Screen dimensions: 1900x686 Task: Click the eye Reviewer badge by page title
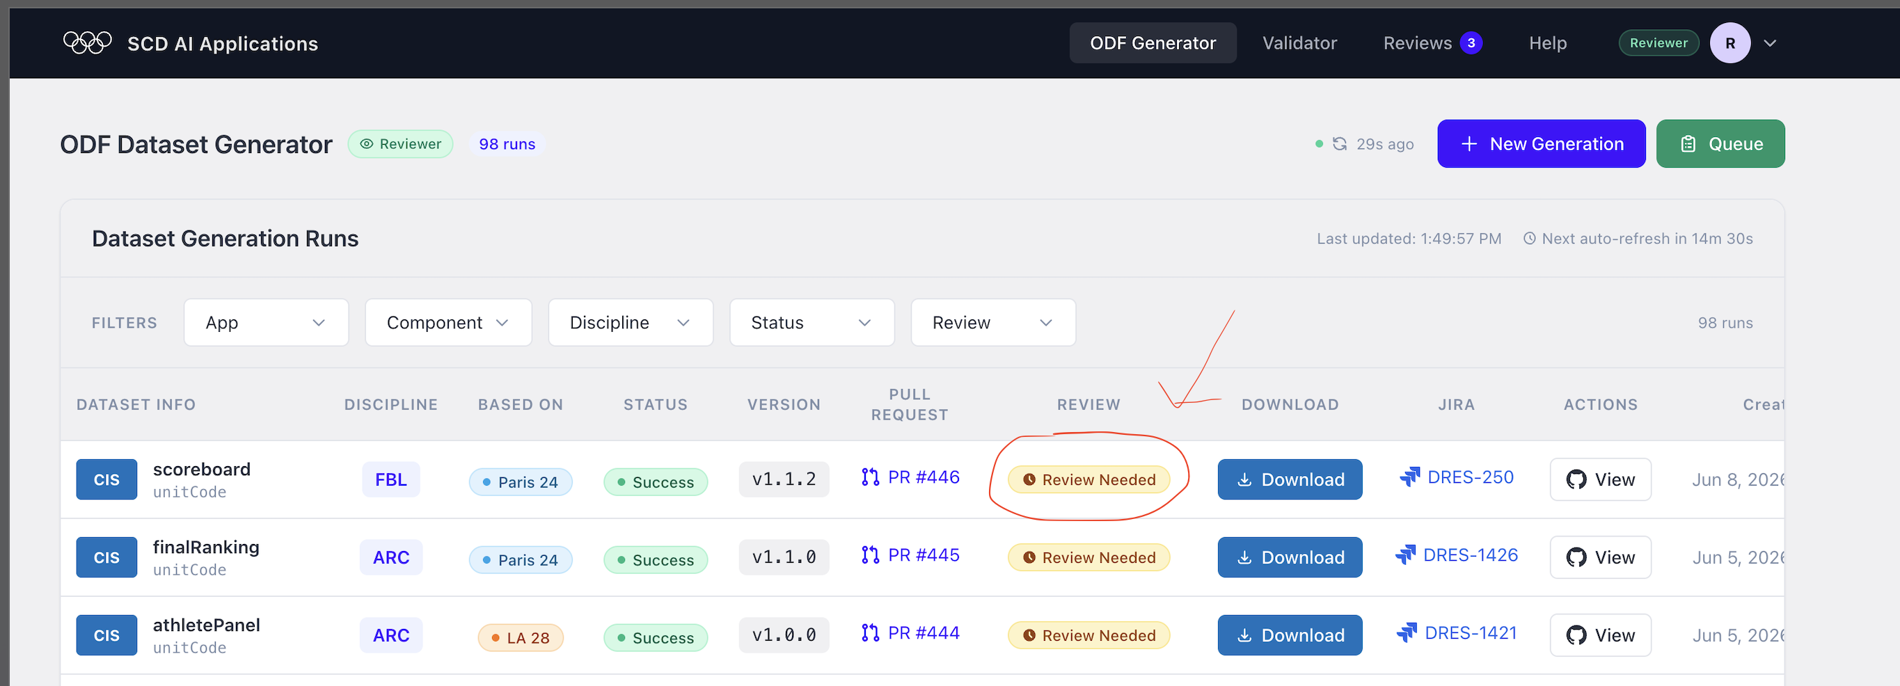click(x=400, y=144)
